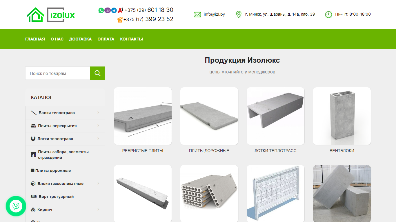Click the Поиск по товарам search field
396x222 pixels.
(58, 73)
